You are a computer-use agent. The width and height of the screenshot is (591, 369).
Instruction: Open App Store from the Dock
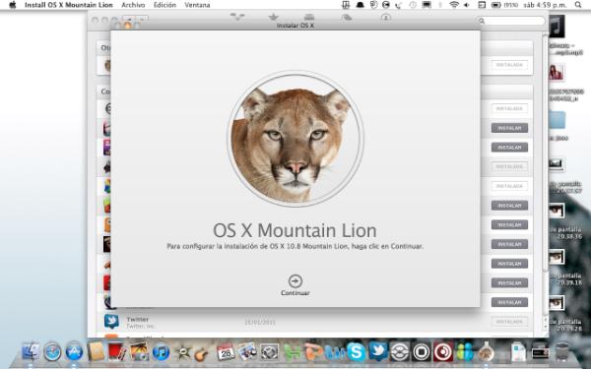pyautogui.click(x=74, y=351)
